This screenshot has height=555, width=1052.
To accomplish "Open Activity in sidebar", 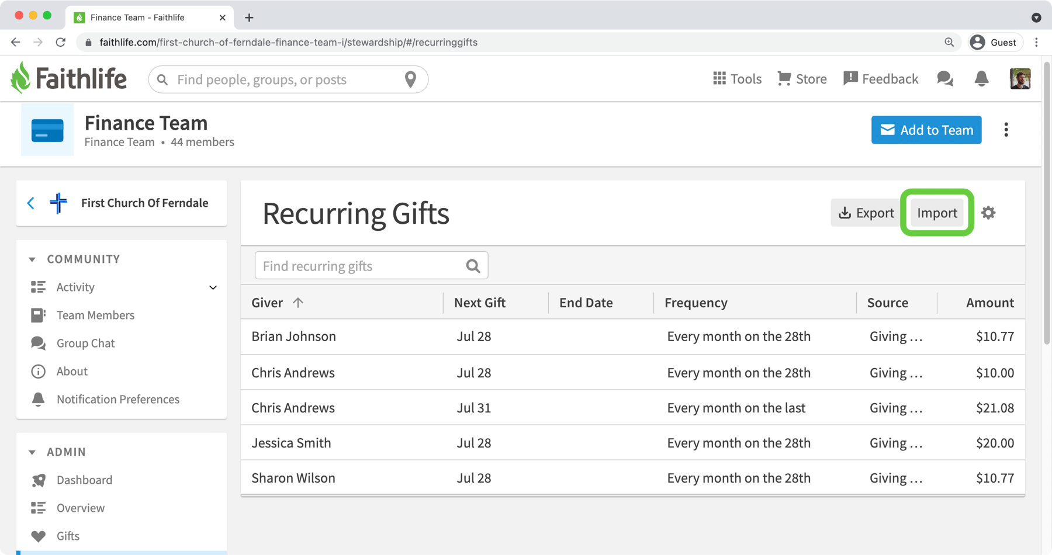I will pos(75,287).
